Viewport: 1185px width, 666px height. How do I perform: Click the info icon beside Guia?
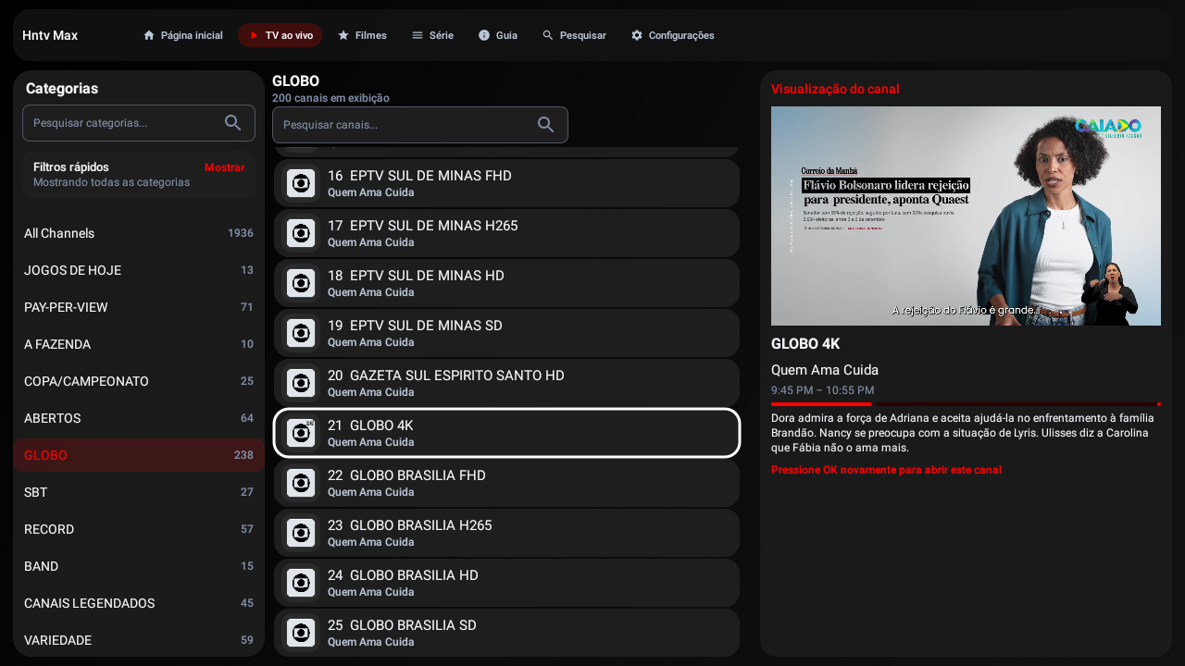484,35
